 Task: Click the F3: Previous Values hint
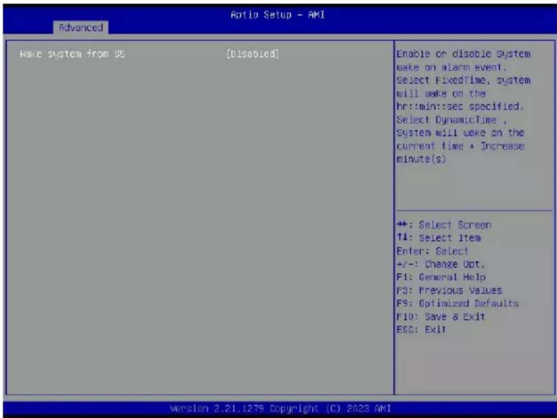(x=449, y=290)
